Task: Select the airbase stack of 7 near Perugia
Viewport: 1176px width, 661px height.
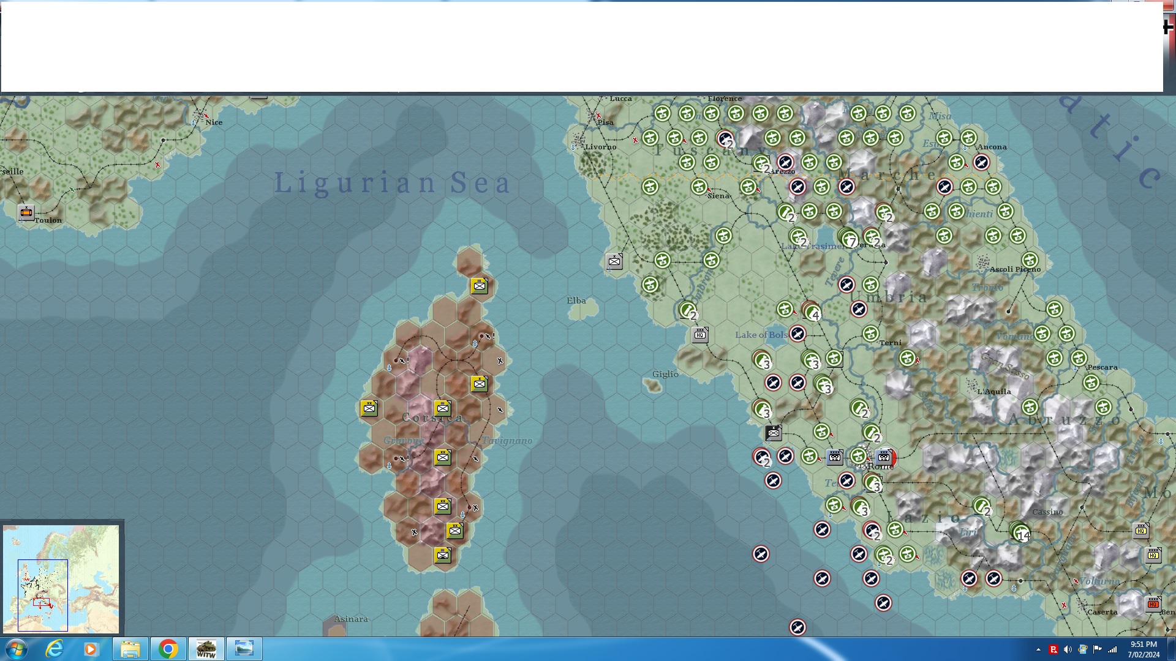Action: [848, 237]
